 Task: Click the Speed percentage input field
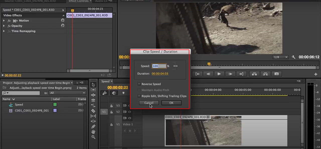[159, 66]
